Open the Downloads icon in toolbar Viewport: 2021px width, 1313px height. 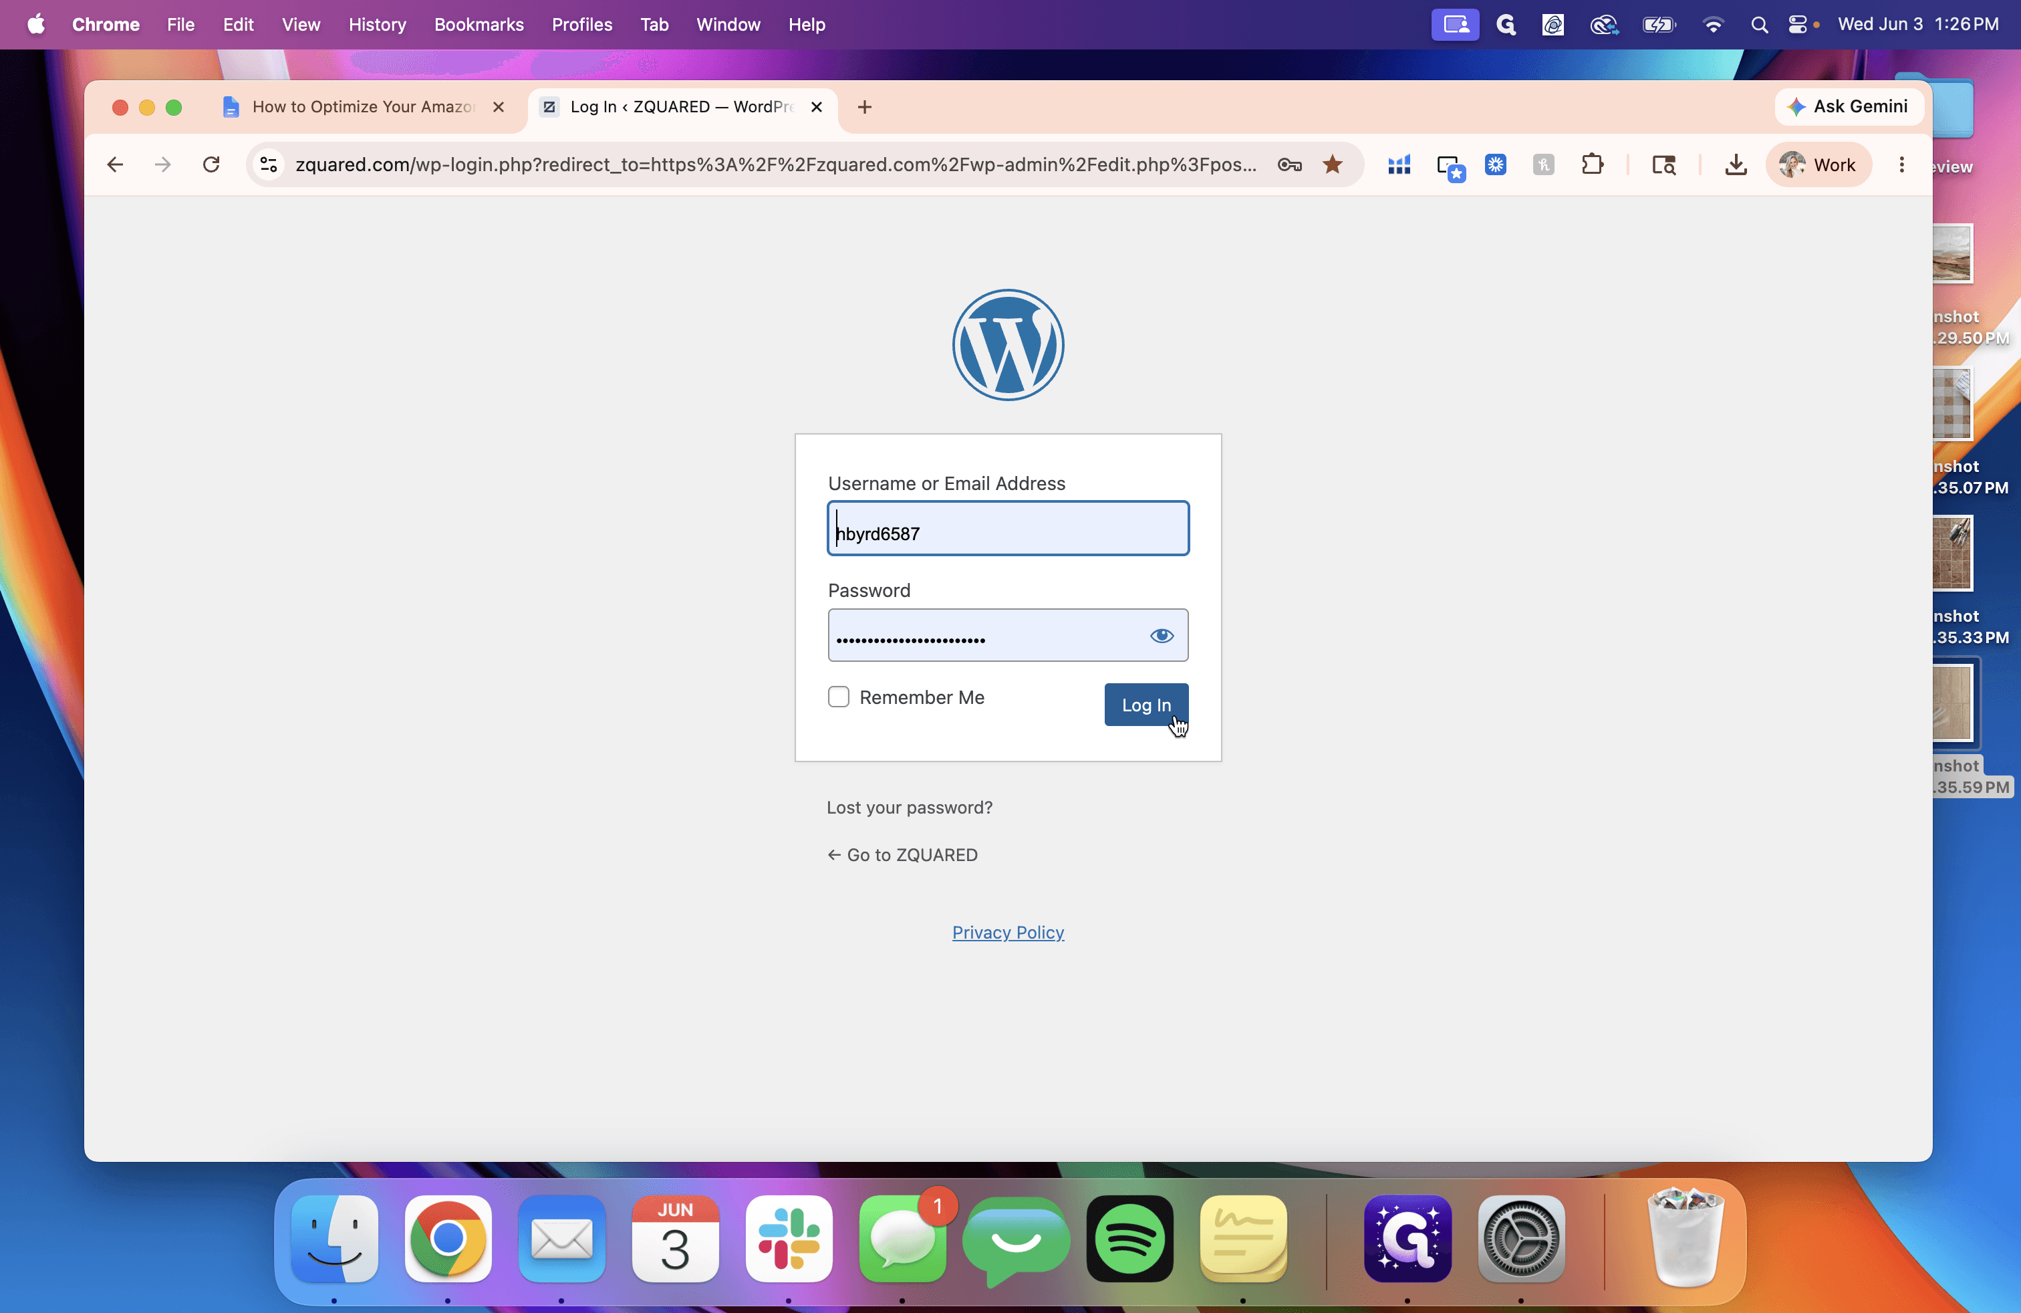pos(1736,164)
